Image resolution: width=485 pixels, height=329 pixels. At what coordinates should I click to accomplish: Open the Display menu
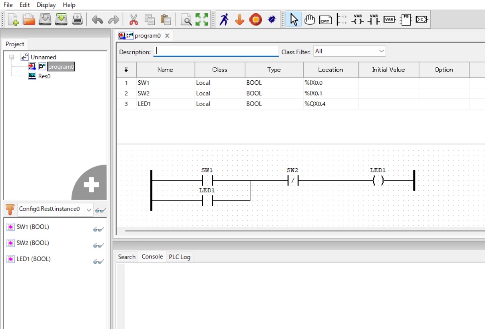pos(45,5)
